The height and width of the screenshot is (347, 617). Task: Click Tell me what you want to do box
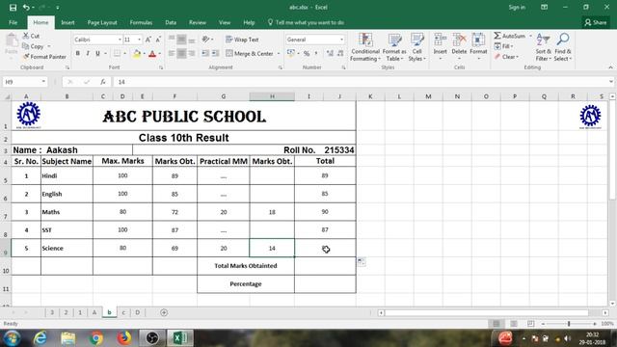click(307, 22)
